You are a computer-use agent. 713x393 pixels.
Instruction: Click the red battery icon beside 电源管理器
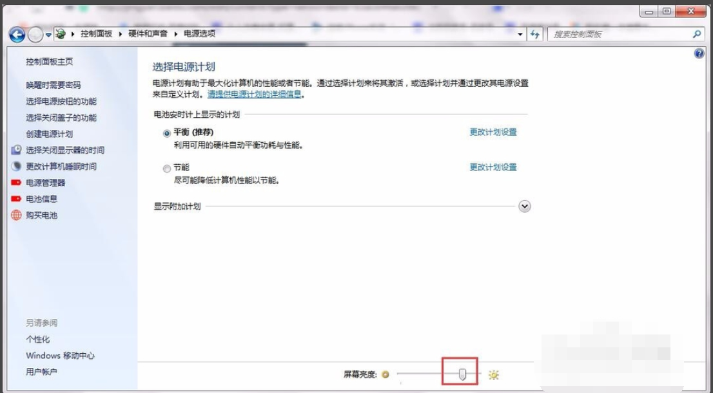pyautogui.click(x=16, y=183)
